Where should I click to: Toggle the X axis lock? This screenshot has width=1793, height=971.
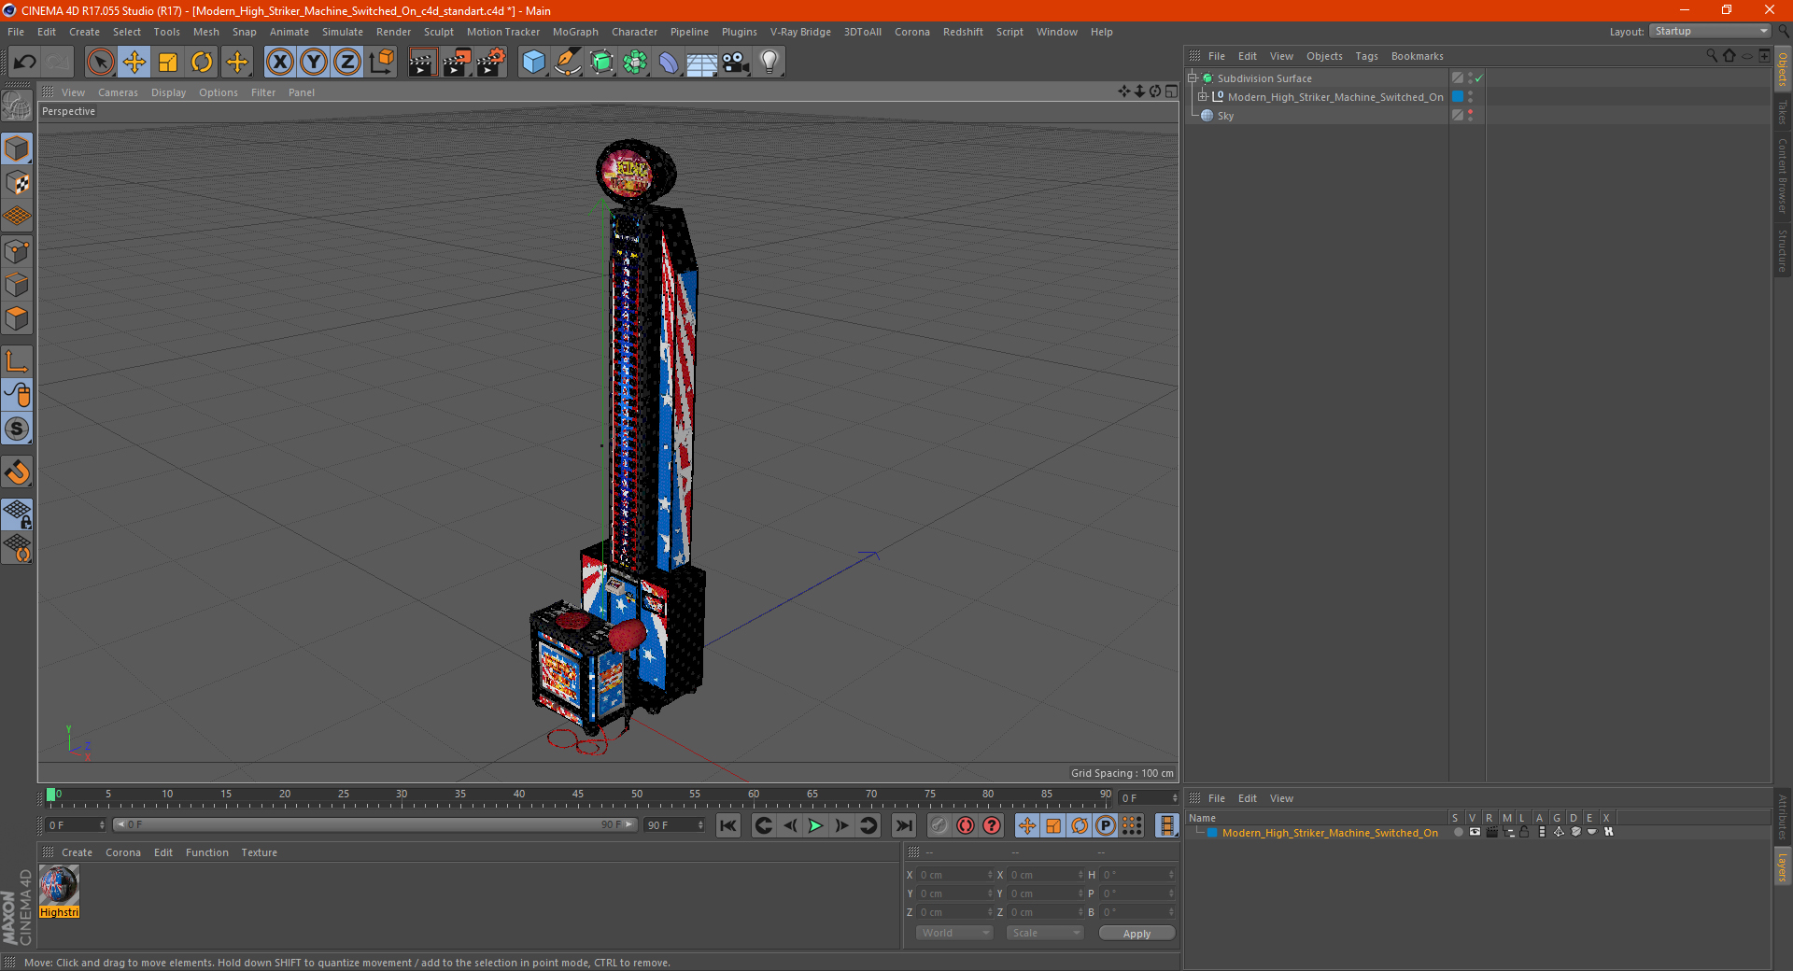[x=279, y=63]
